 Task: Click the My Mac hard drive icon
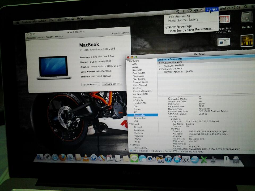247,17
